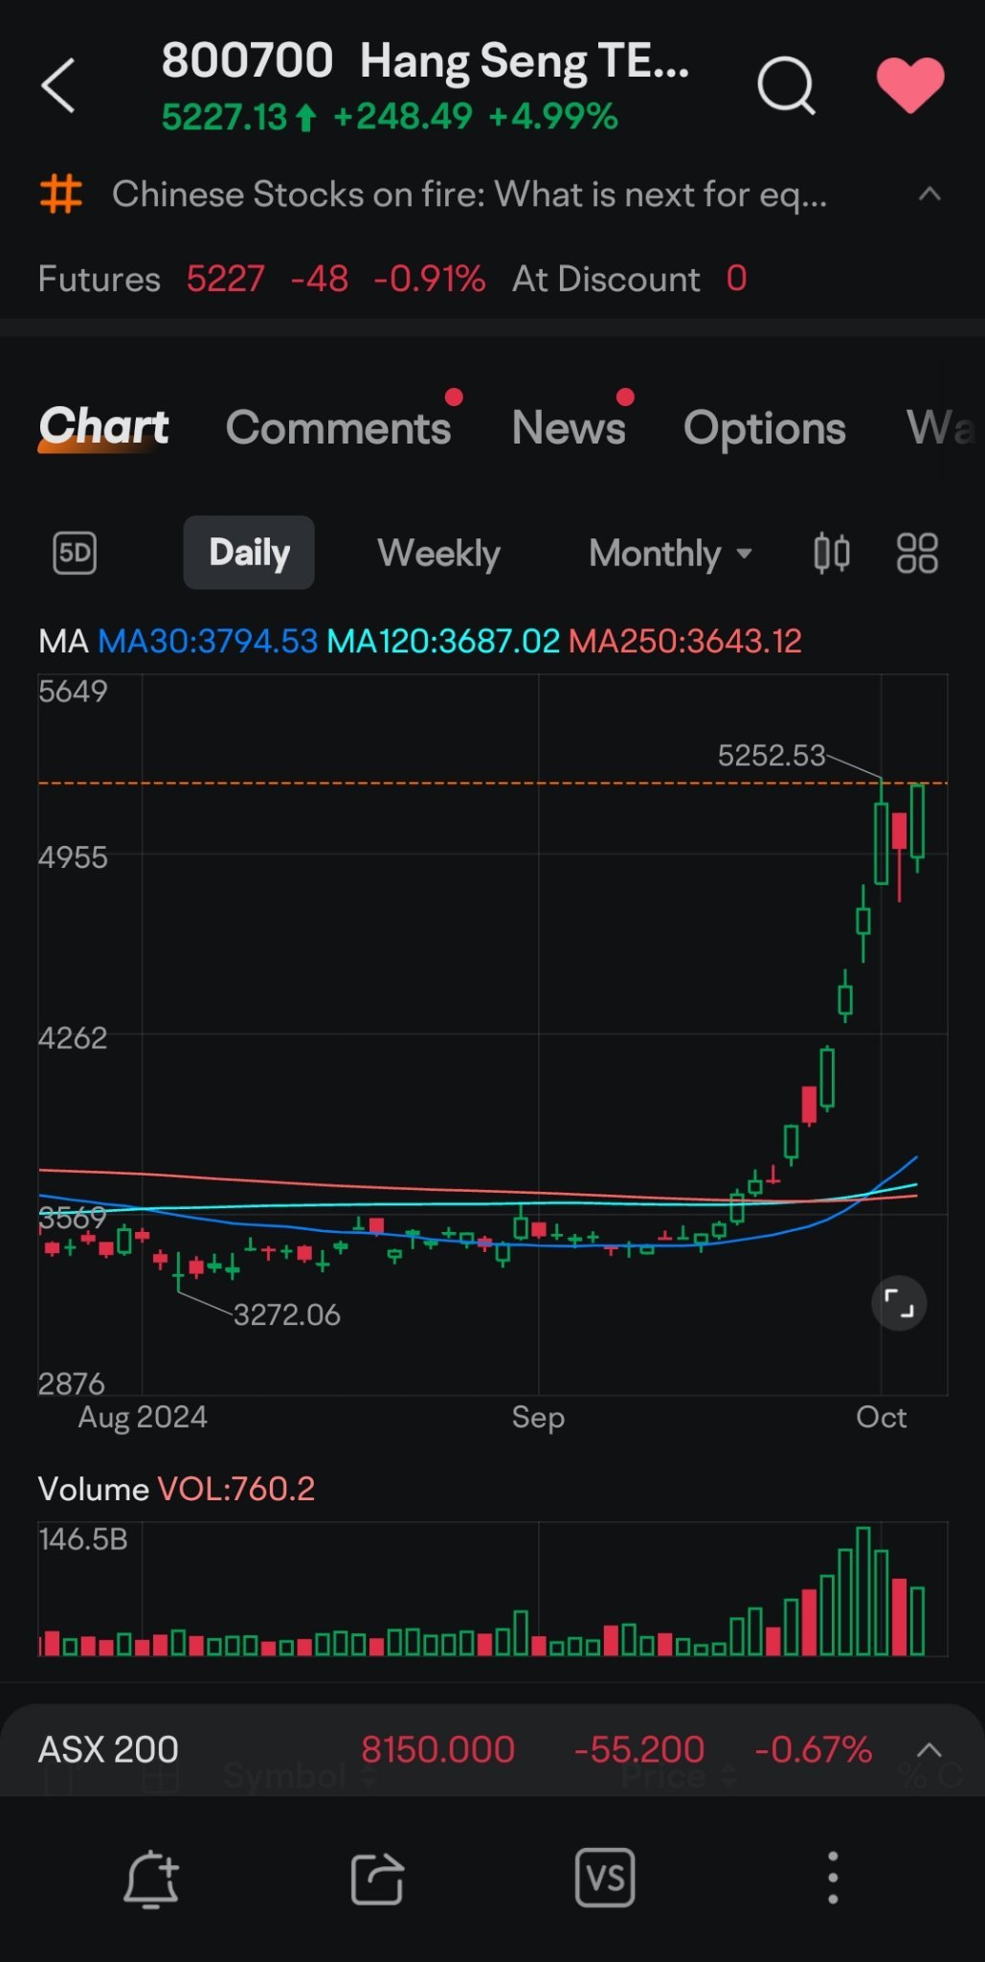985x1962 pixels.
Task: Tap the MA120 indicator value
Action: (x=443, y=641)
